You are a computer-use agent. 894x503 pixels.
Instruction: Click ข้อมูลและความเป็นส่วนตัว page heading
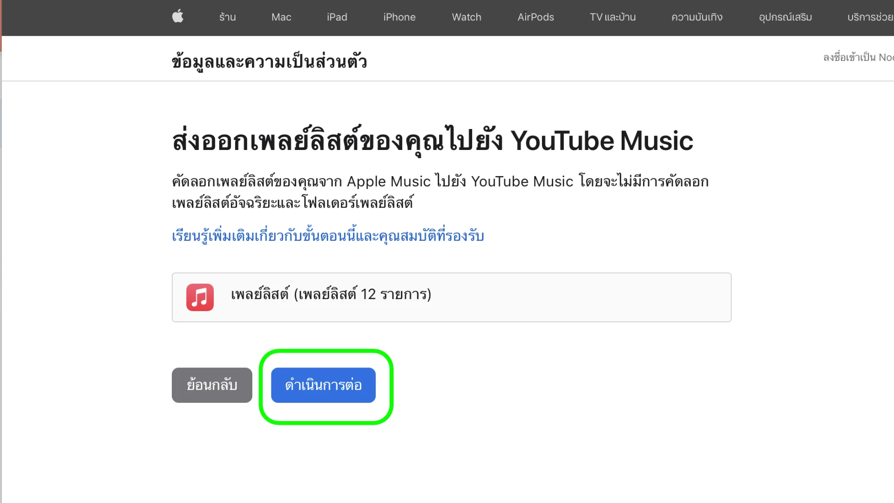tap(269, 61)
